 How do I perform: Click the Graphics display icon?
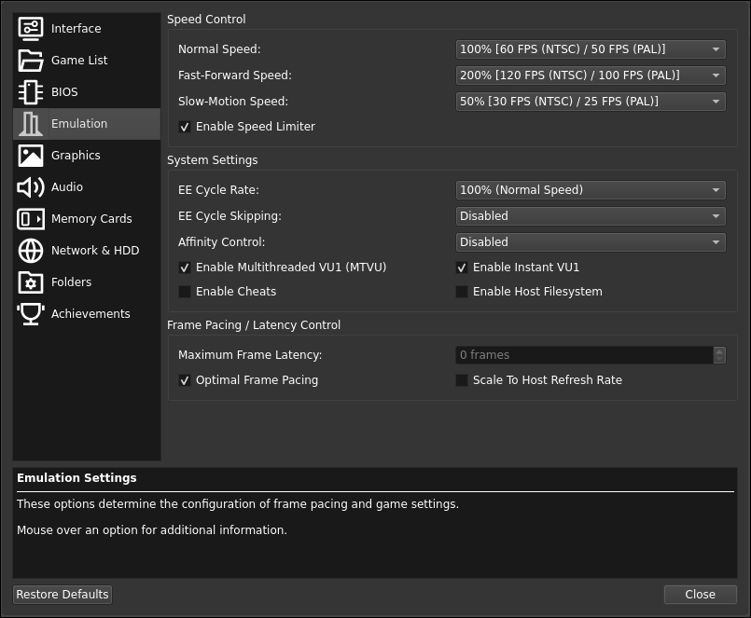pos(31,155)
